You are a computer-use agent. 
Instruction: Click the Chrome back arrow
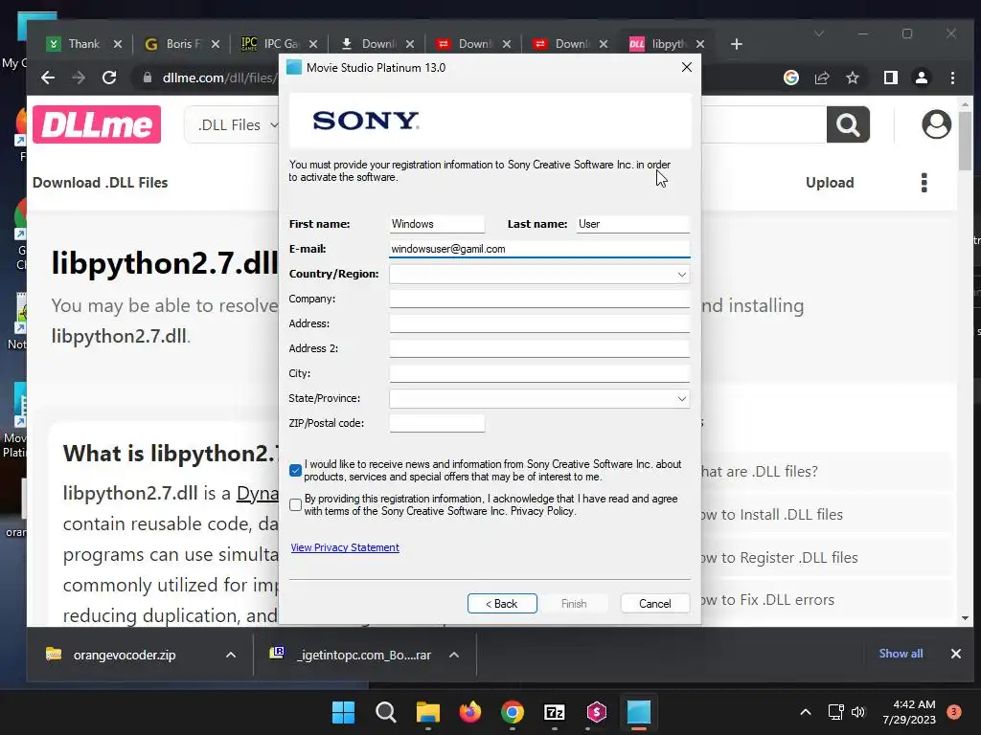(x=48, y=78)
